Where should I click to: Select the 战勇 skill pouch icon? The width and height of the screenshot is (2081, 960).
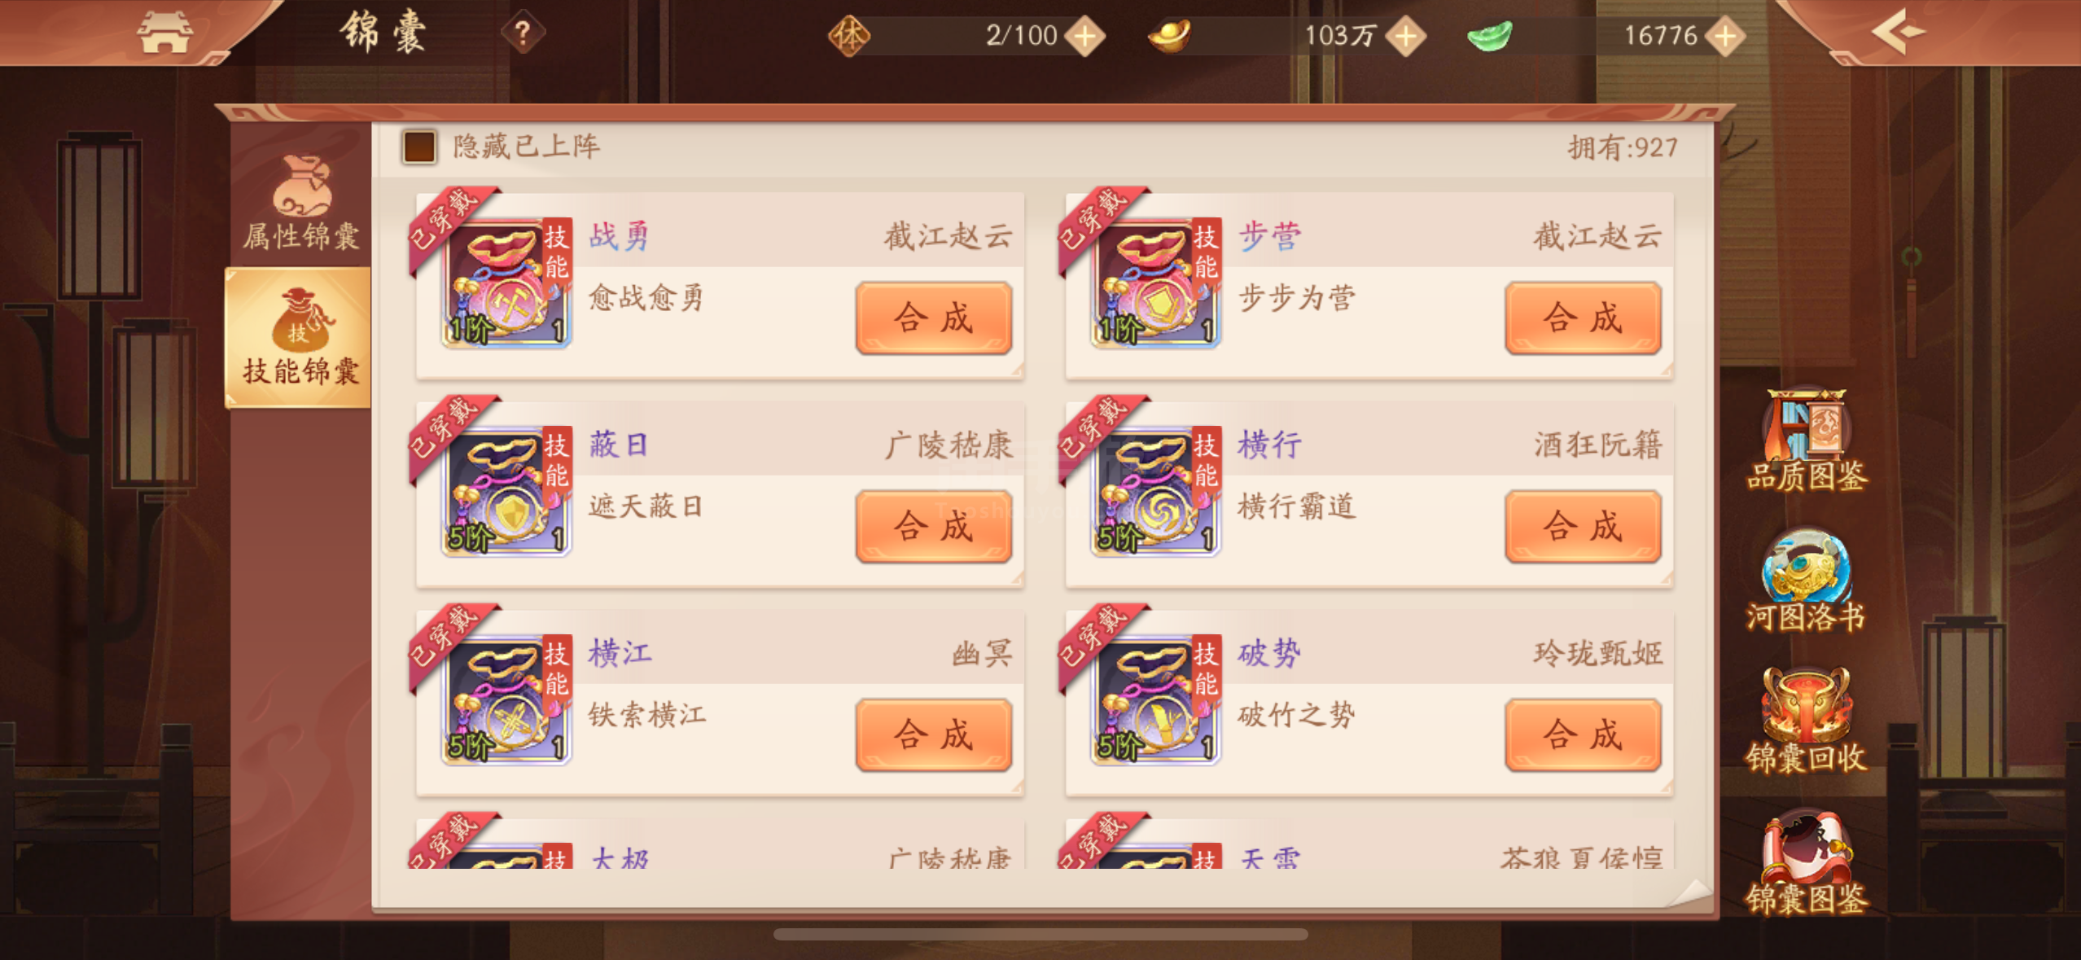(506, 283)
